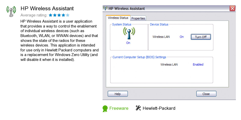Click the green Freeware ribbon badge icon

105,109
